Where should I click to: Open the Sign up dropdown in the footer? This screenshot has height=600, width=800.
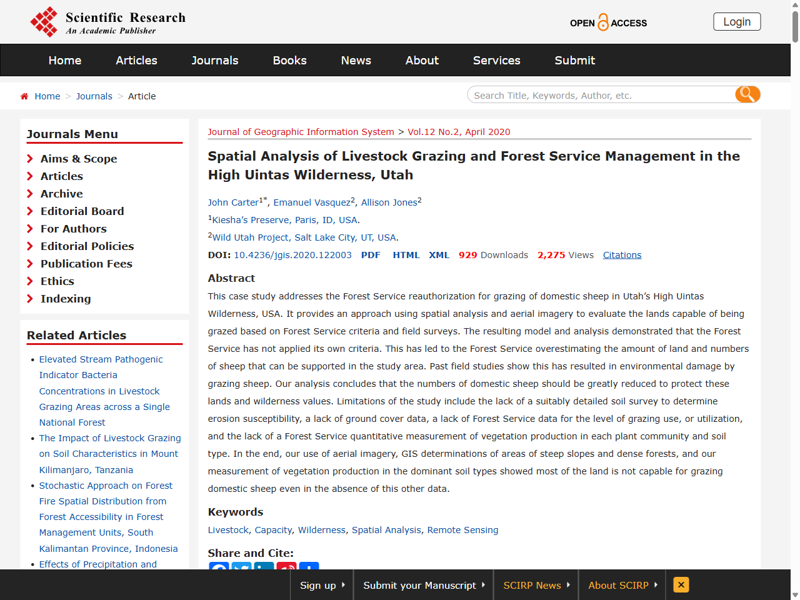coord(321,585)
